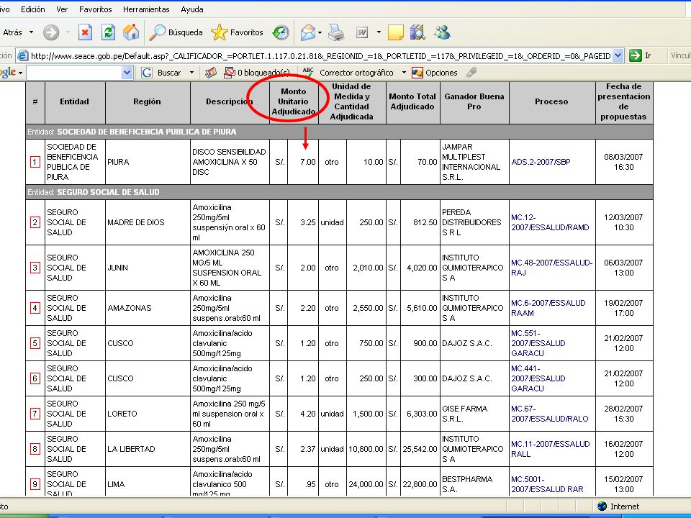This screenshot has height=518, width=691.
Task: Open process link MC.11-2007/ESSALUD RALL
Action: pyautogui.click(x=550, y=449)
